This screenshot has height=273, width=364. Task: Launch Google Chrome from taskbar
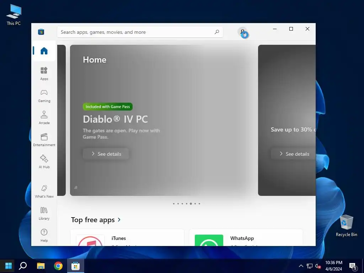click(58, 266)
